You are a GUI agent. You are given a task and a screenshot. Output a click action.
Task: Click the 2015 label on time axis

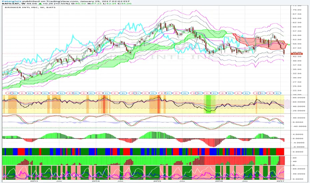click(x=157, y=181)
